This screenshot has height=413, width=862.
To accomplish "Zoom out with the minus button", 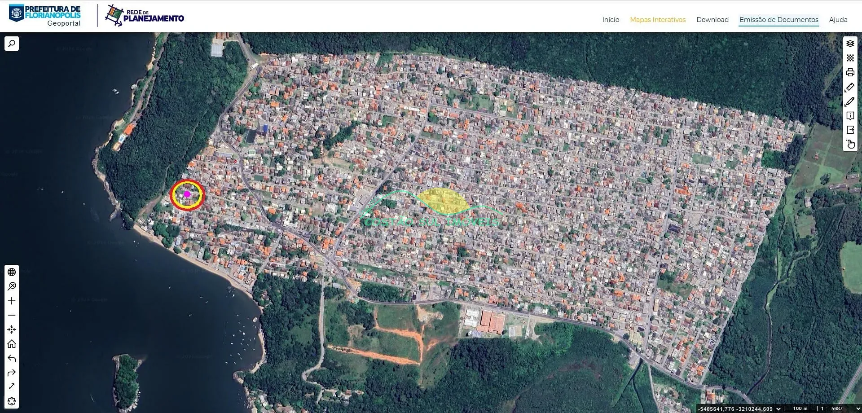I will point(12,315).
